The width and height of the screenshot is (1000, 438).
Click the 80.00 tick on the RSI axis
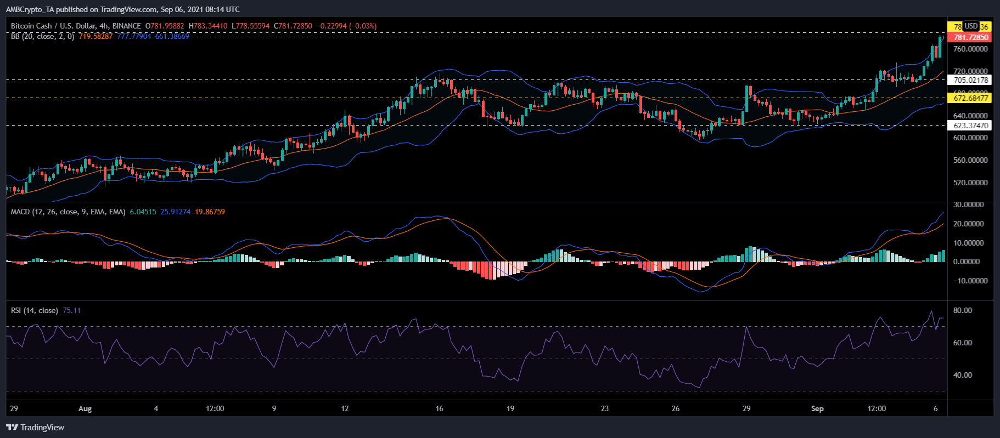tap(963, 310)
